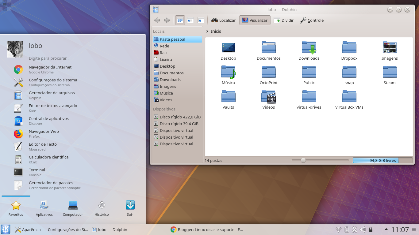Viewport: 419px width, 235px height.
Task: Toggle Visualizar preview mode
Action: pos(255,20)
